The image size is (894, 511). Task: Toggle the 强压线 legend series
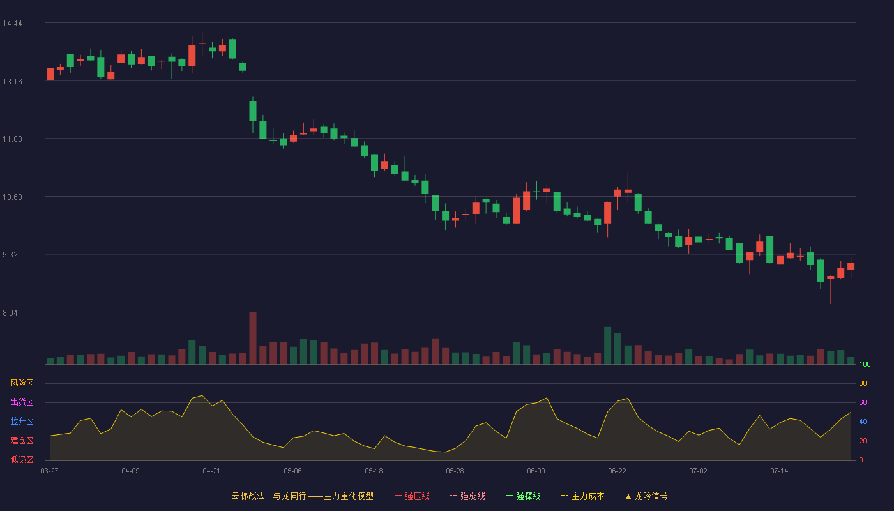pos(412,496)
